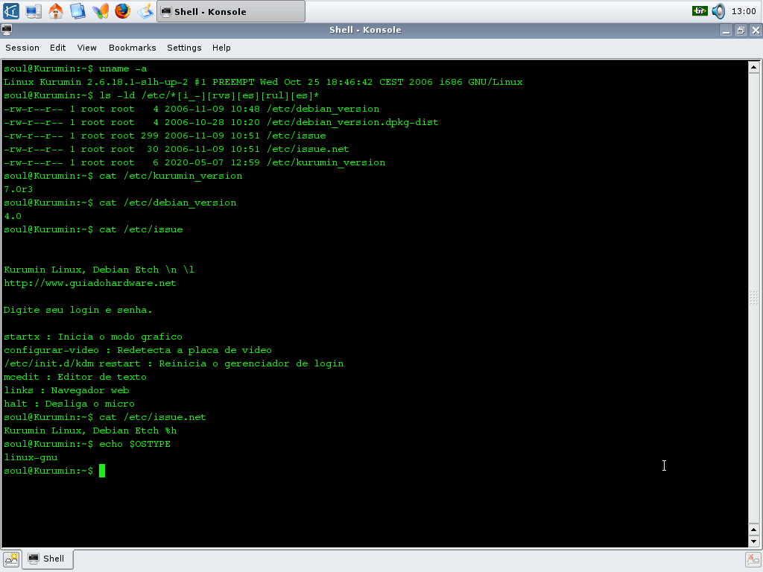Click the 'ls -ld /etc/*' command line

(x=162, y=96)
